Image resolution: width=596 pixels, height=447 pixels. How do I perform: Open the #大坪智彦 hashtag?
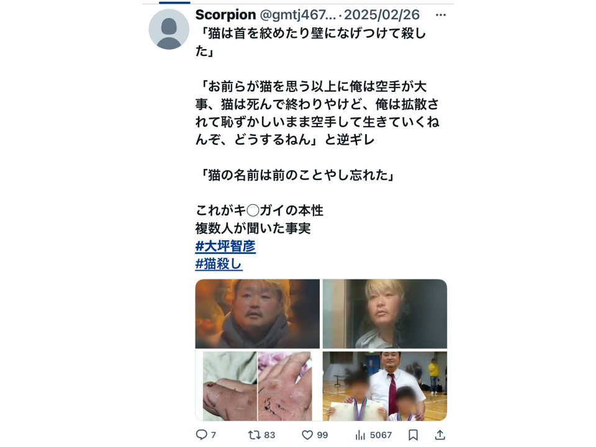(225, 246)
